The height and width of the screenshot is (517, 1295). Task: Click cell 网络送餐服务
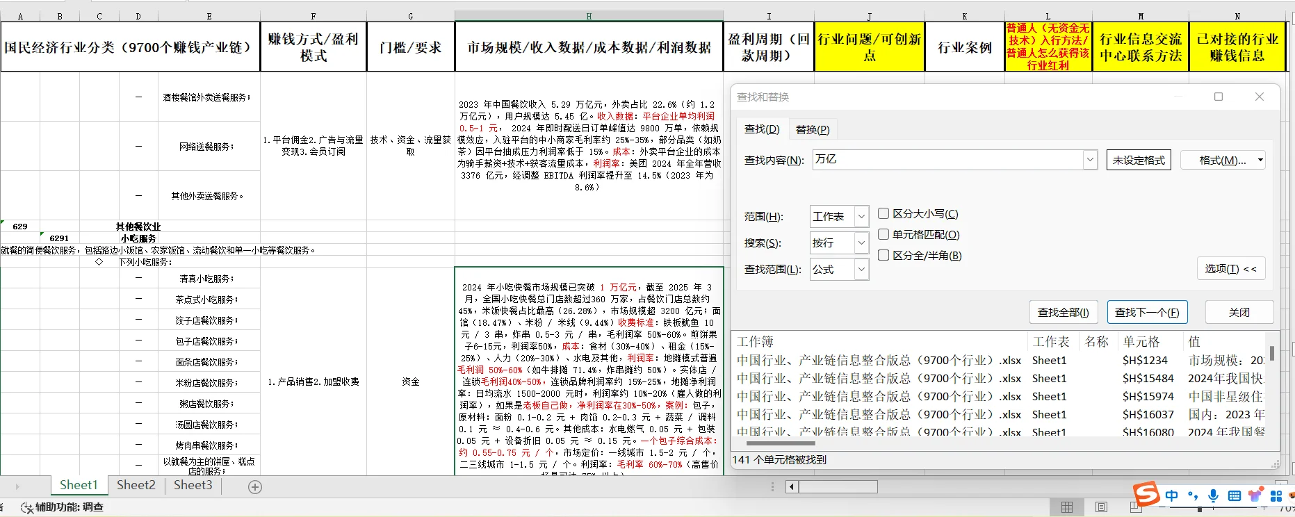pos(209,147)
